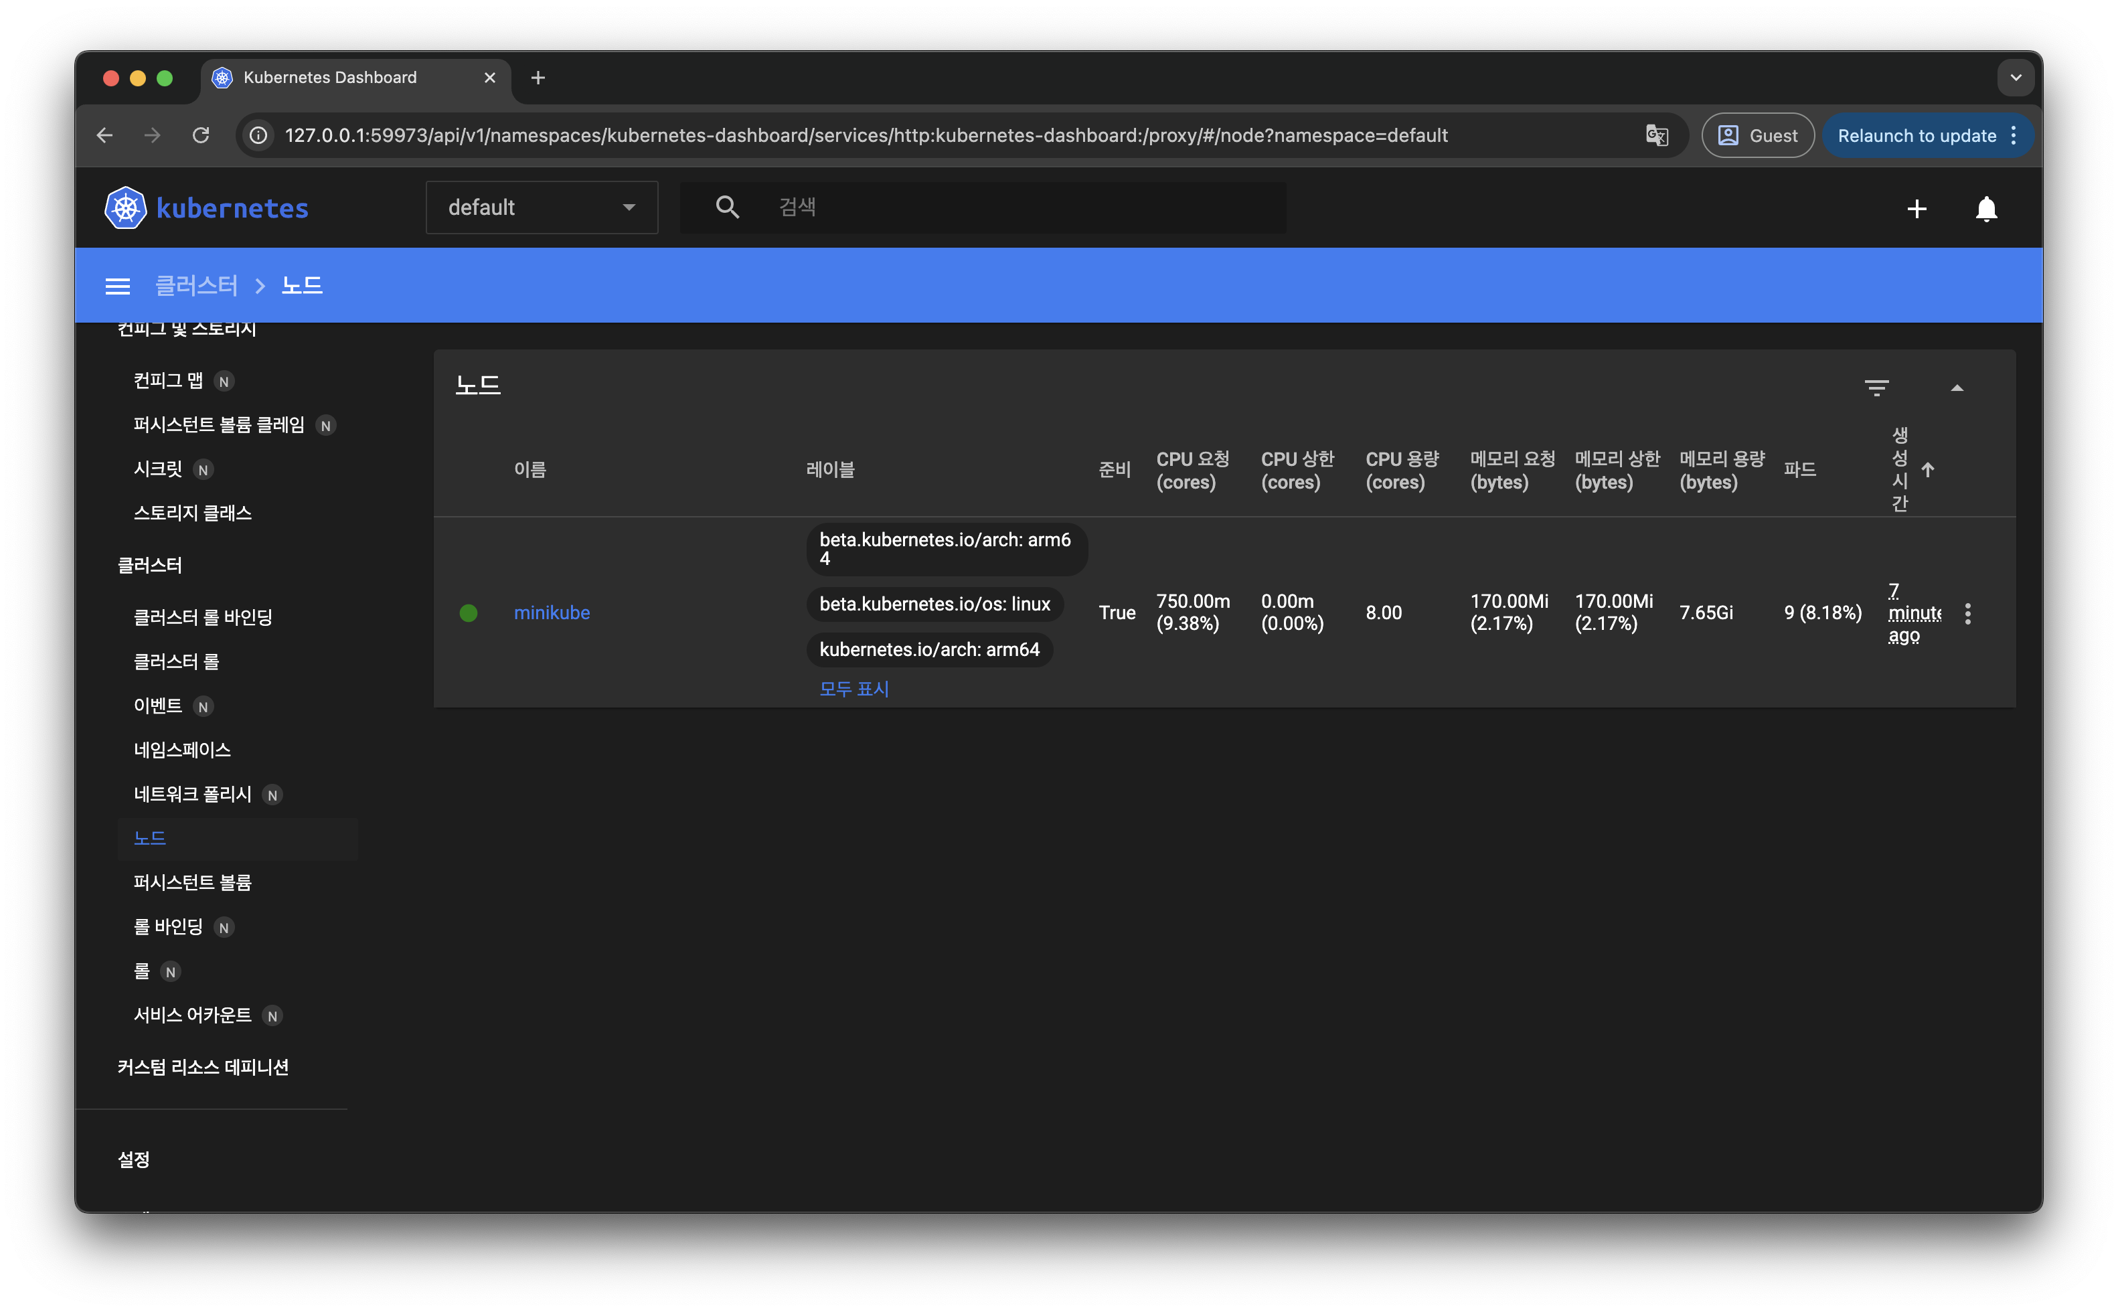Click the green status dot next to minikube
The image size is (2118, 1312).
469,612
